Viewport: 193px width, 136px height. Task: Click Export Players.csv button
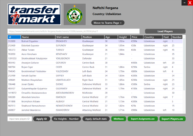(172, 119)
